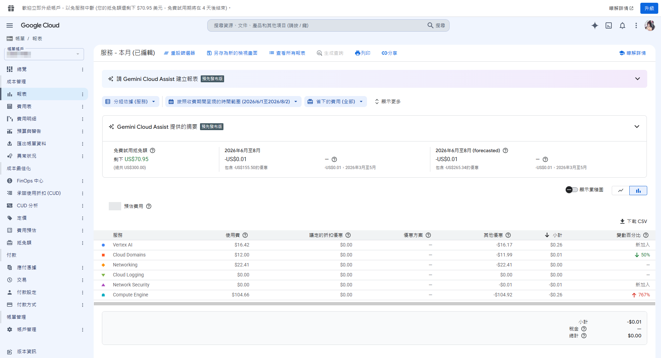The height and width of the screenshot is (358, 661).
Task: Show help for forecasted period heading
Action: click(x=505, y=150)
